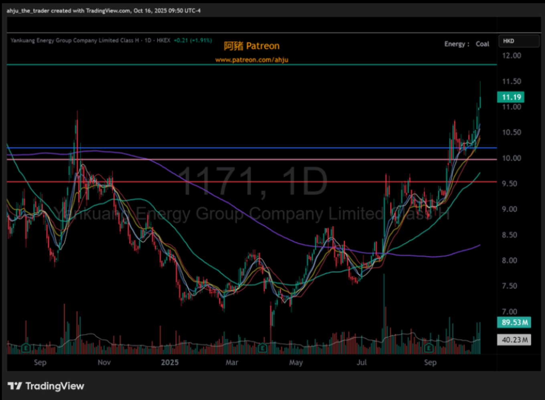This screenshot has width=545, height=400.
Task: Click the 12.00 price scale label
Action: (512, 56)
